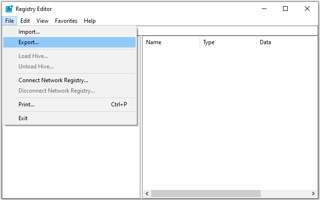320x200 pixels.
Task: Click the Registry Editor app icon in title bar
Action: 9,9
